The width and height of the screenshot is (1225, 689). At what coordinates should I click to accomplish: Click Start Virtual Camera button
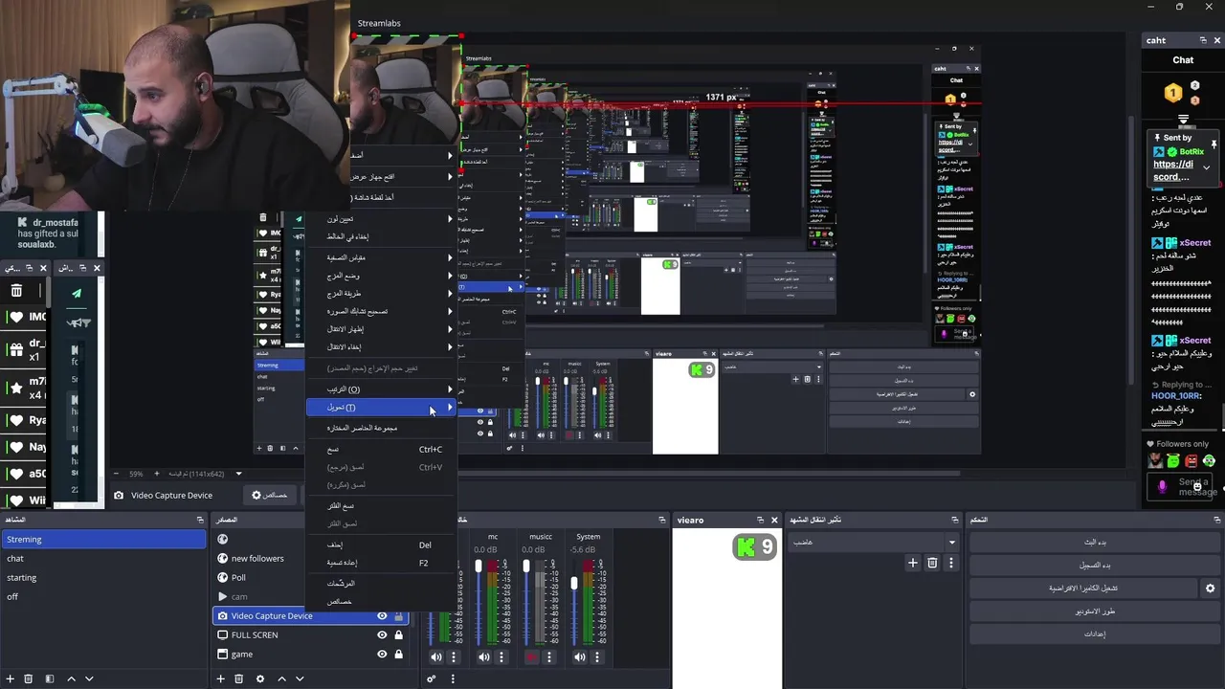click(1083, 589)
